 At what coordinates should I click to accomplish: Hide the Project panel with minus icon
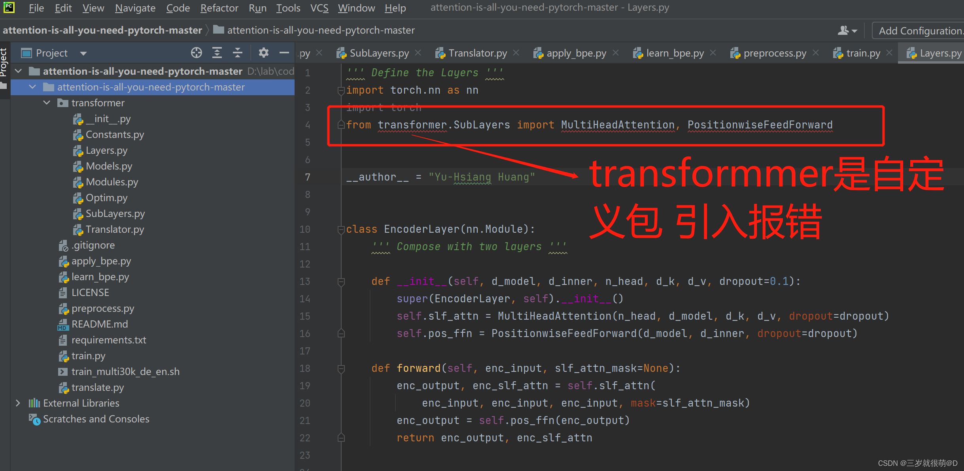[284, 53]
